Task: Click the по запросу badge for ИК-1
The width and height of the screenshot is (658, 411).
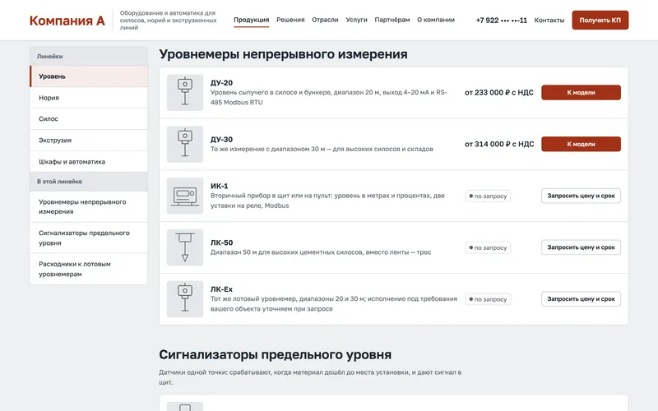Action: [488, 196]
